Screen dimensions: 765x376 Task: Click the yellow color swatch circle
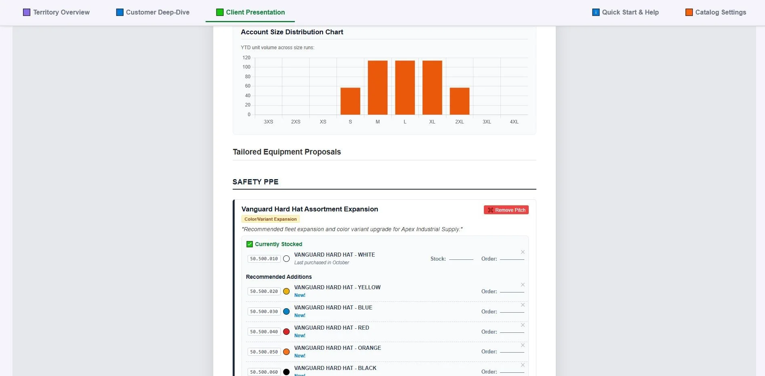(286, 291)
